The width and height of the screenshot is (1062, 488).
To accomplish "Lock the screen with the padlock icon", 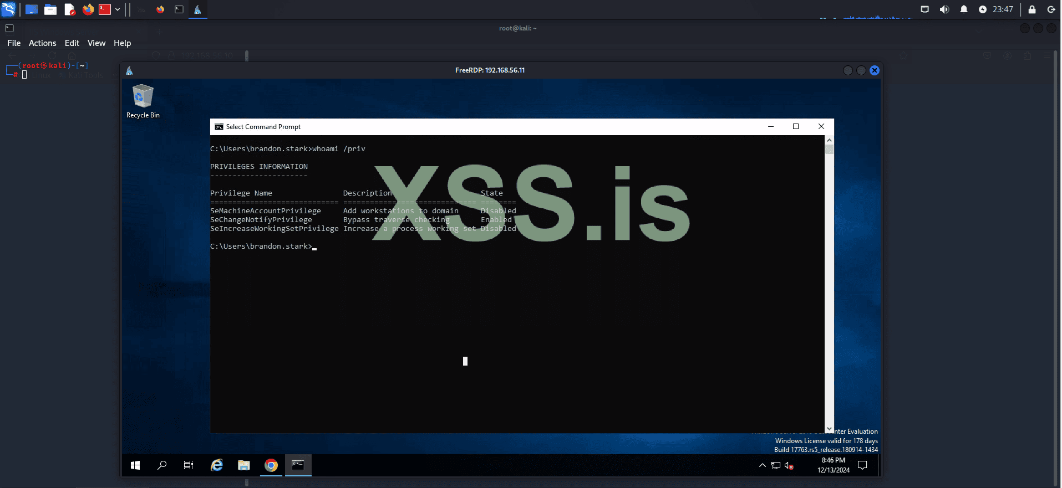I will [x=1032, y=9].
